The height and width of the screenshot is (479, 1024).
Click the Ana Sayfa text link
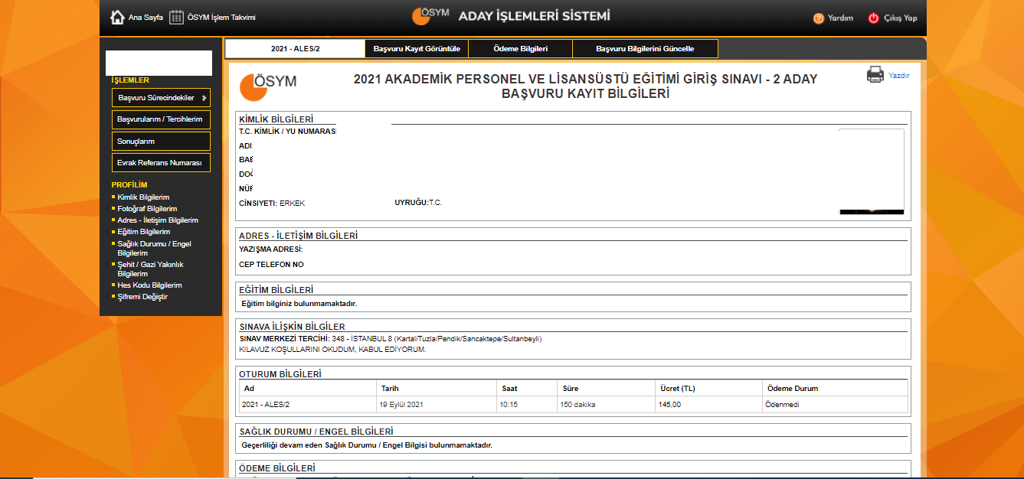point(146,18)
